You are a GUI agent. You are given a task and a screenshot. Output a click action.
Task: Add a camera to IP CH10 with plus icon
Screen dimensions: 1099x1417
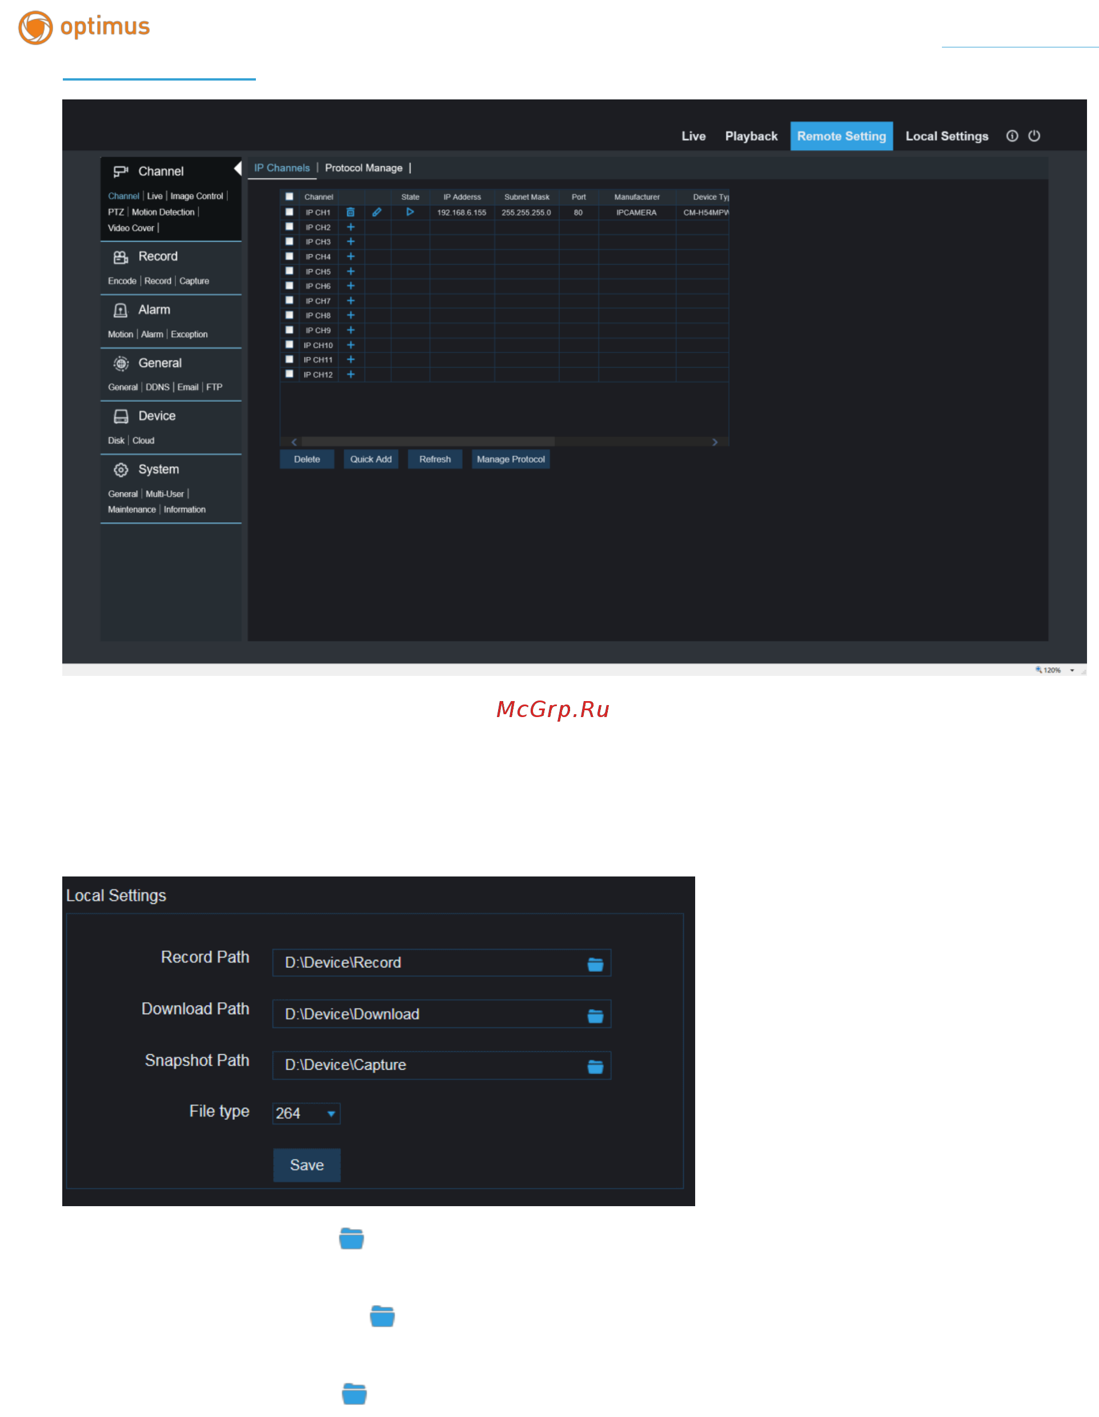coord(350,345)
